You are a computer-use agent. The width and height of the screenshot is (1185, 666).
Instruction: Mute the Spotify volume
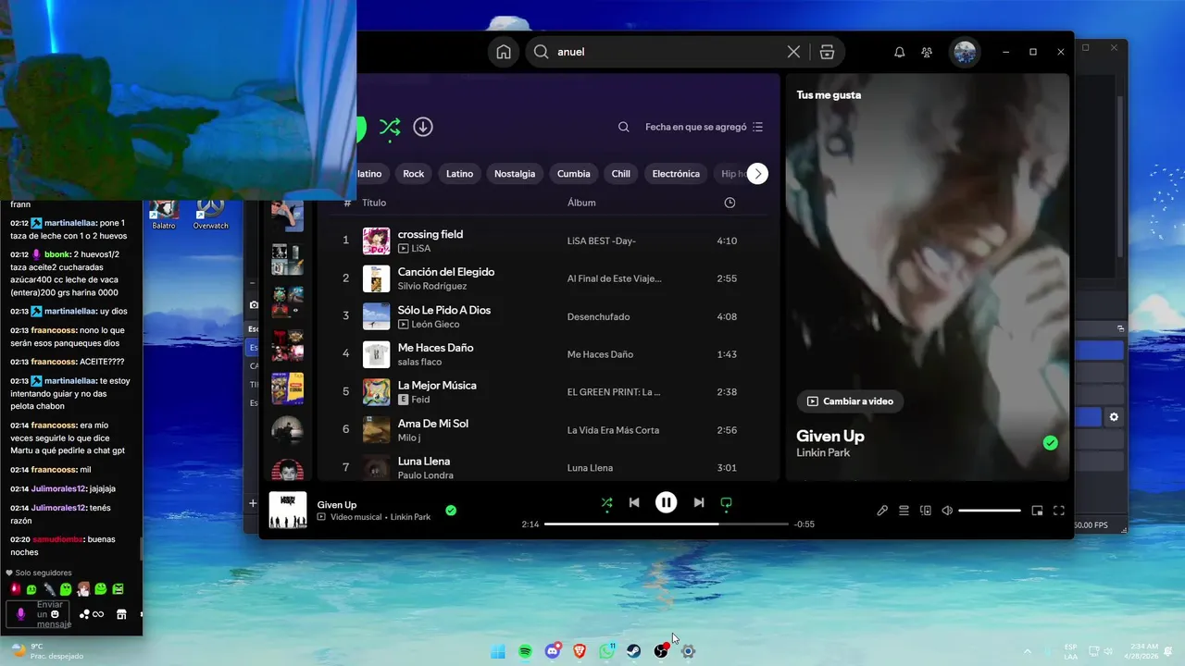pyautogui.click(x=947, y=510)
